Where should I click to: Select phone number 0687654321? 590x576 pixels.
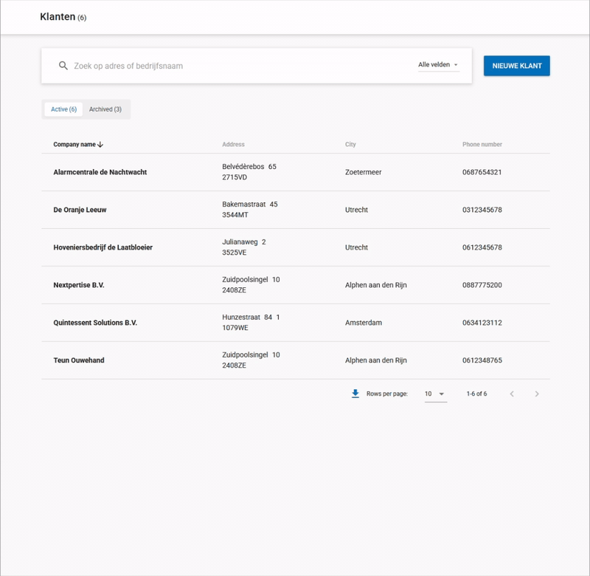point(482,172)
